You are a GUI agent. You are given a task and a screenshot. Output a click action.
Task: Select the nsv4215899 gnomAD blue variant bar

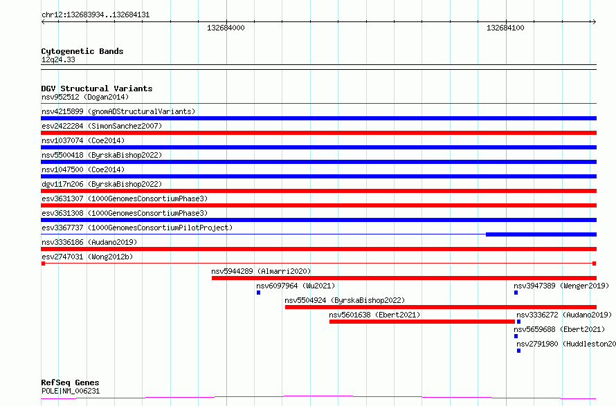pyautogui.click(x=318, y=118)
